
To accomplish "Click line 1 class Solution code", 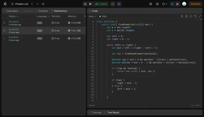I will 106,22.
